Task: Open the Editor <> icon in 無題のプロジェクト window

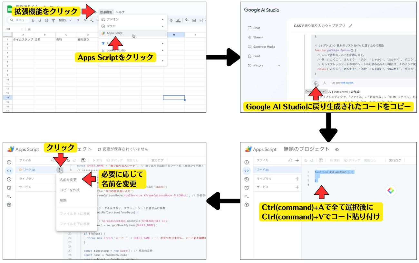Action: click(x=247, y=171)
